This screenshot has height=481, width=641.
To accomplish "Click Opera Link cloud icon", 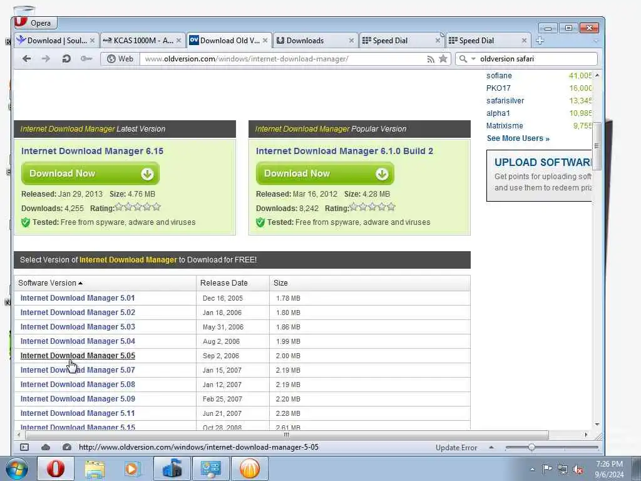I will point(46,447).
